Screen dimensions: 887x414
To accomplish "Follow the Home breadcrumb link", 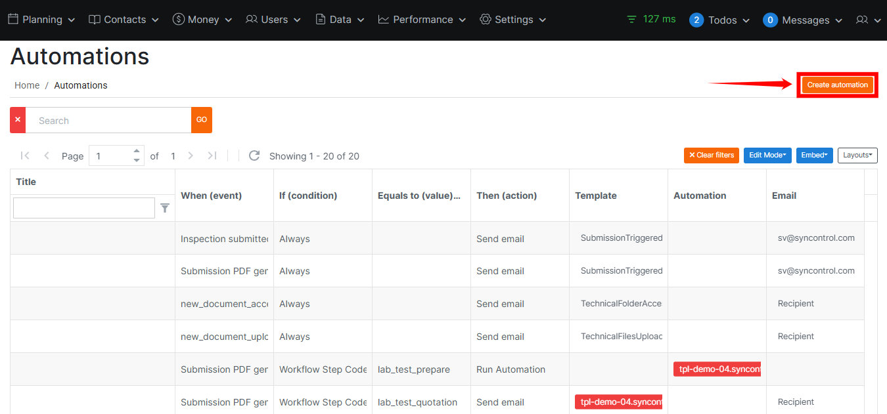I will 27,85.
